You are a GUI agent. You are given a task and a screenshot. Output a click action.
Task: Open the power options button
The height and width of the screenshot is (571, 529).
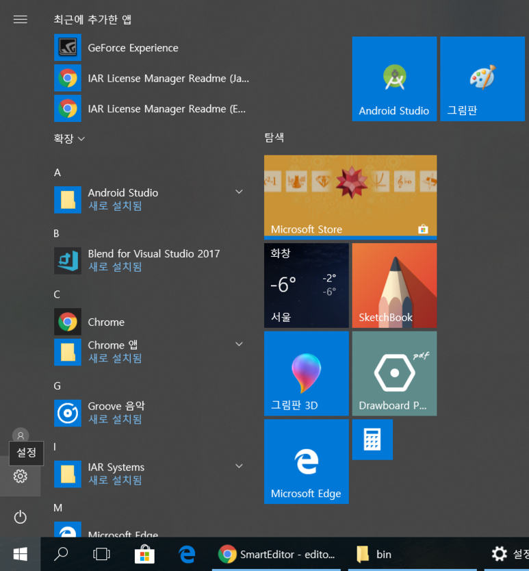(x=21, y=517)
